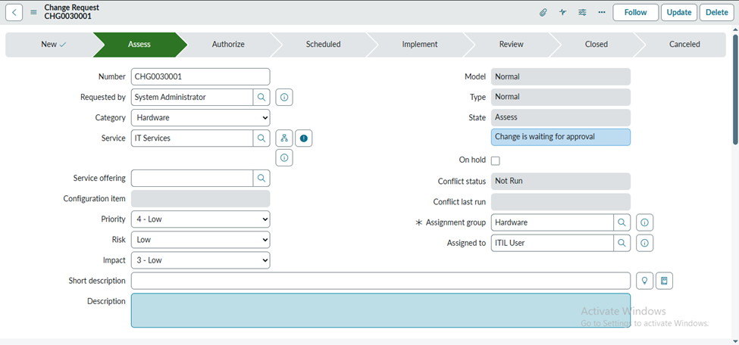Click the Assigned to lookup magnifier
Screen dimensions: 739x345
coord(622,243)
